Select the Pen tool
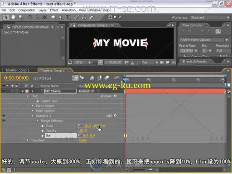232x174 pixels. click(61, 17)
